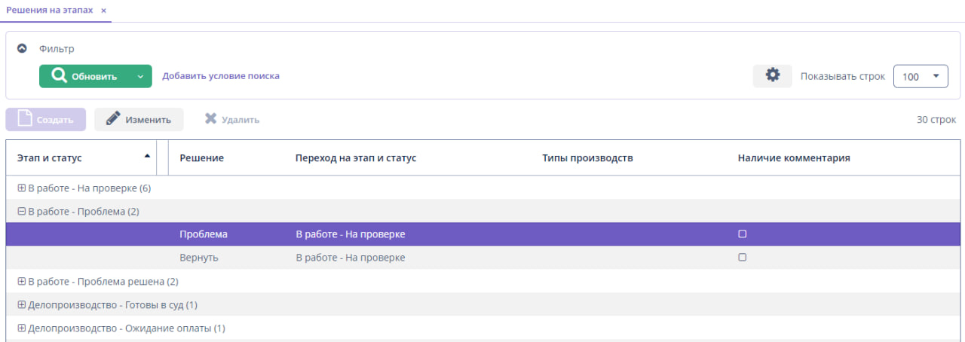The width and height of the screenshot is (965, 342).
Task: Click the Создать document button
Action: click(x=45, y=119)
